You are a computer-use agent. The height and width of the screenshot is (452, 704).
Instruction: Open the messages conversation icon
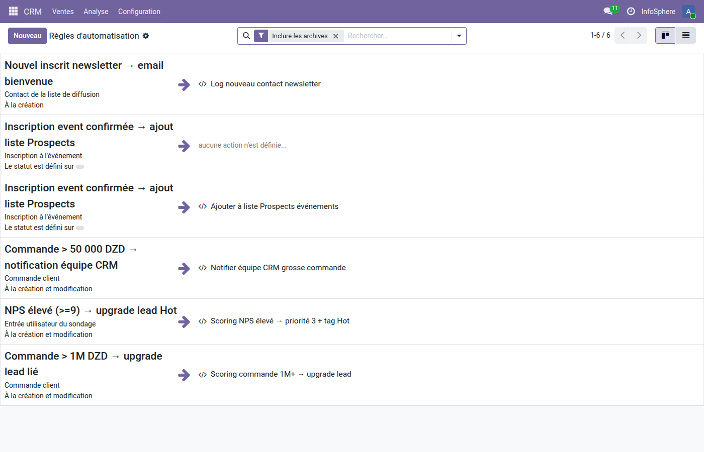(608, 11)
